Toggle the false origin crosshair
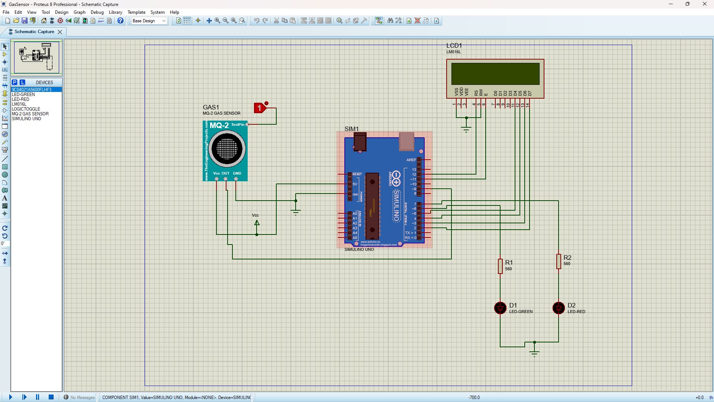This screenshot has height=402, width=714. click(x=198, y=21)
